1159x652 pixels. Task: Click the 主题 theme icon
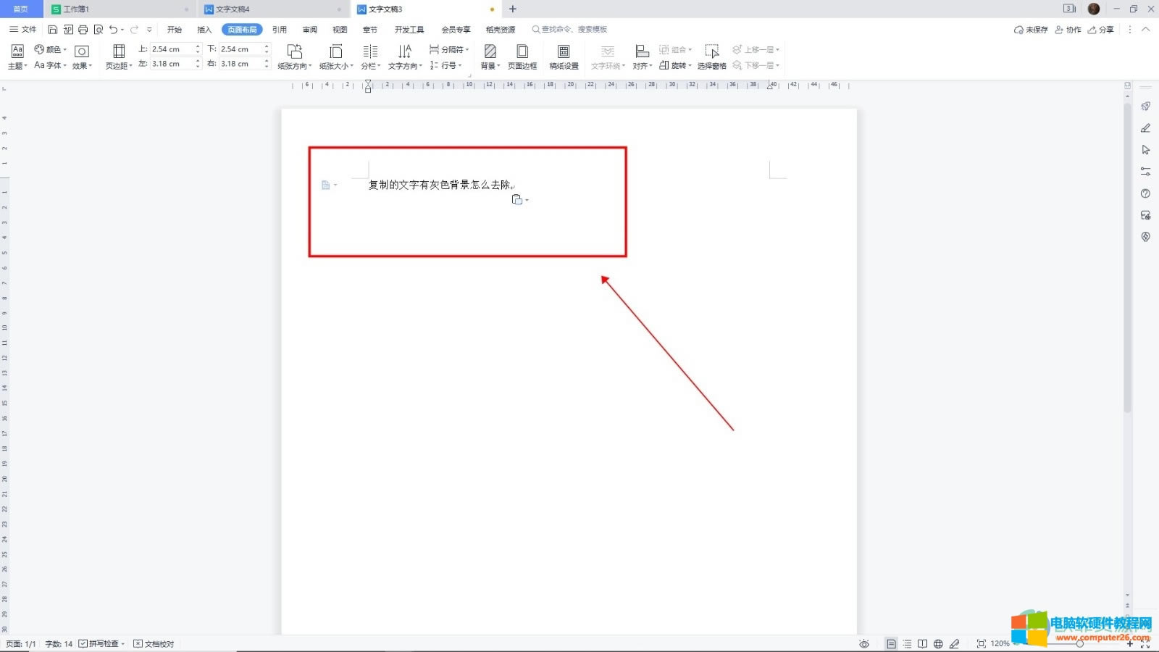click(17, 56)
